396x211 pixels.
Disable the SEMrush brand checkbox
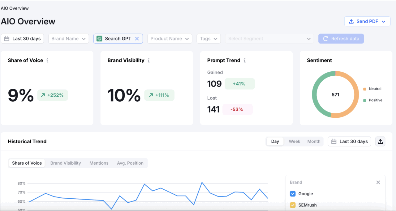292,205
